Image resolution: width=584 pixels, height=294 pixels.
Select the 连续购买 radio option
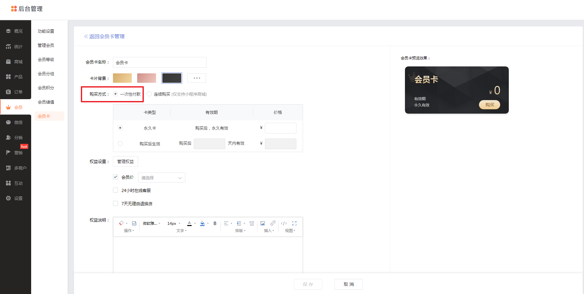tap(149, 94)
